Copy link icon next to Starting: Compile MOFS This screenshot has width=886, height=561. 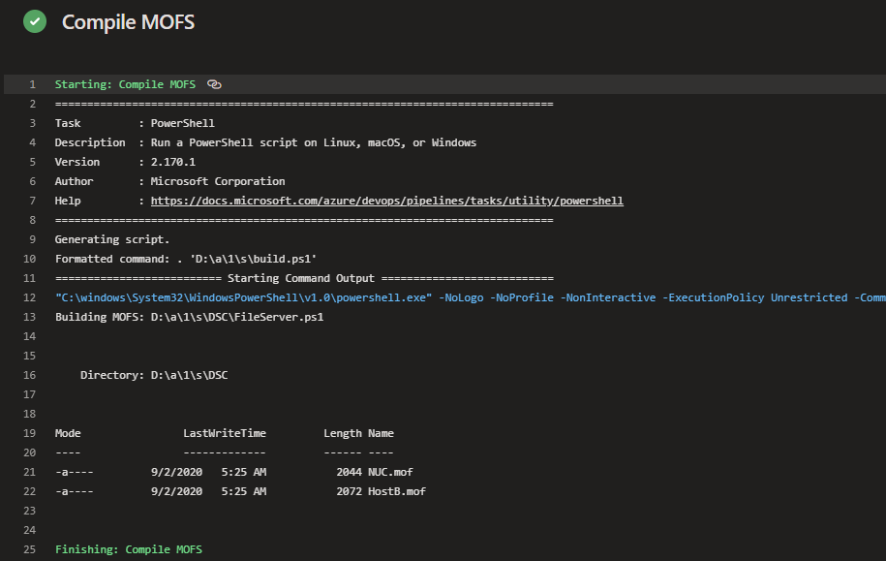(214, 84)
